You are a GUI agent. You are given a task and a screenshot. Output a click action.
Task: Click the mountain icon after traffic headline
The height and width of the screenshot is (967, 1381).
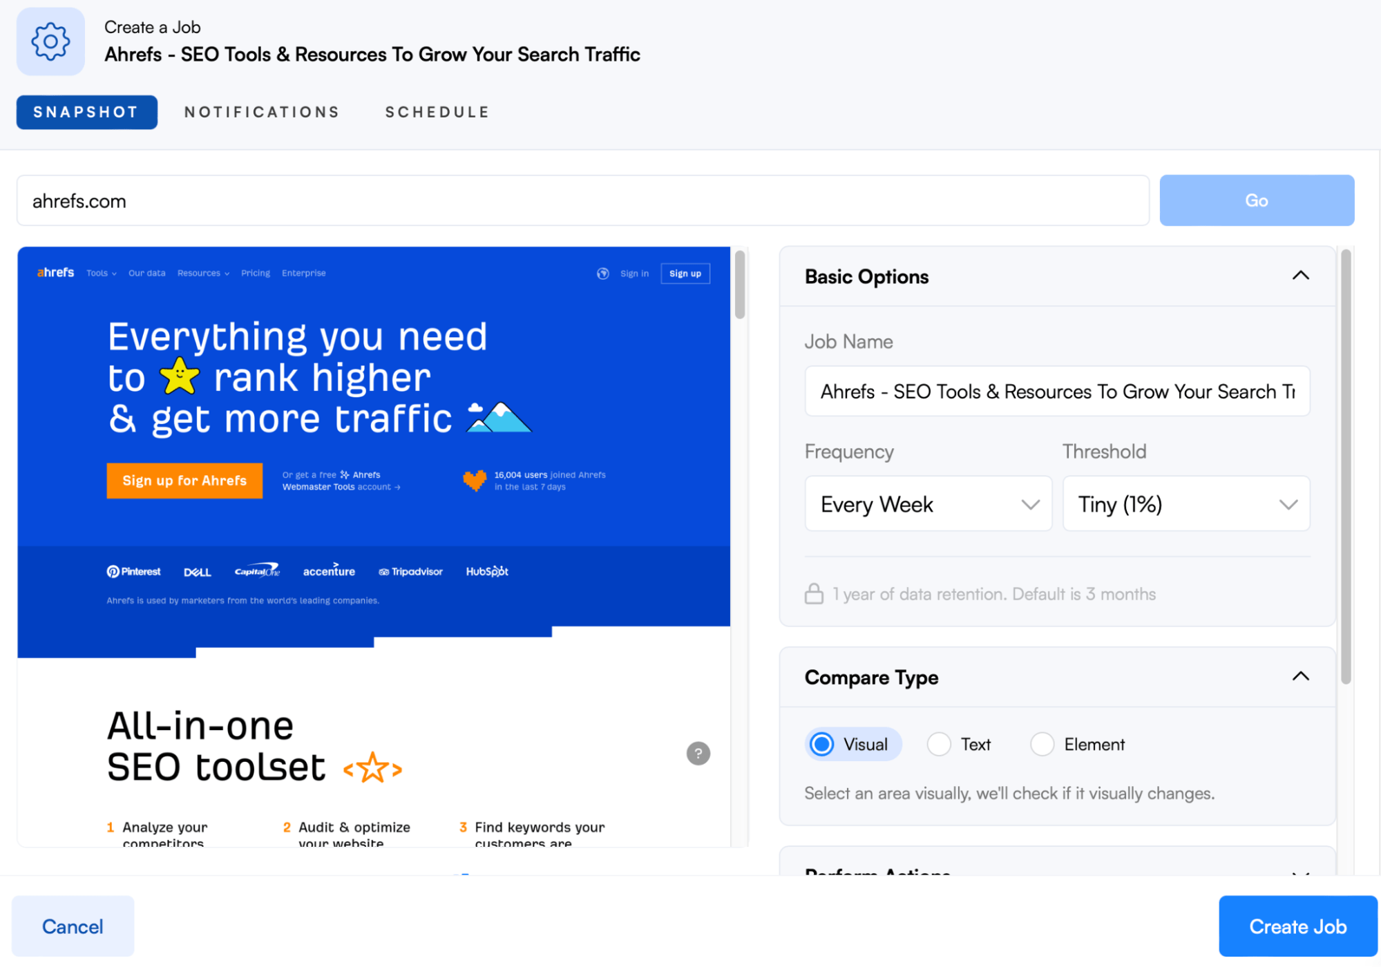coord(499,417)
